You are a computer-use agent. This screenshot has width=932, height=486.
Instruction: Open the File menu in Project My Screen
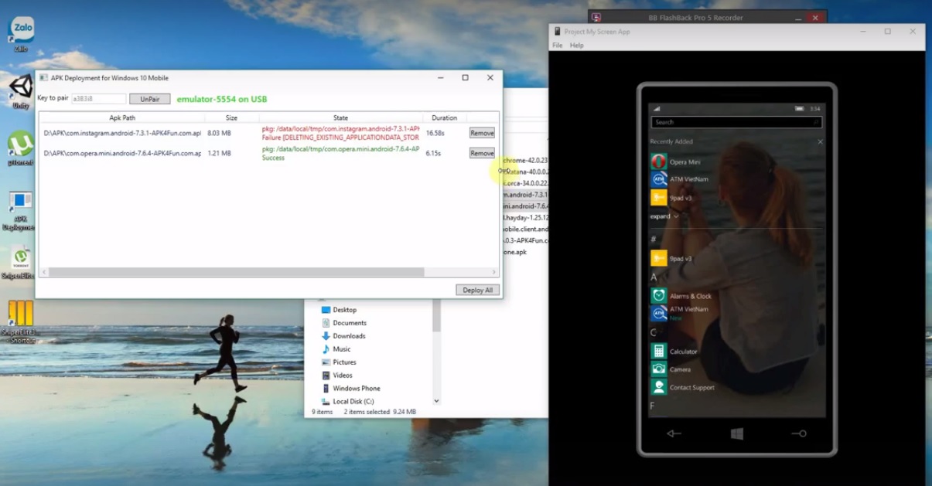(557, 46)
